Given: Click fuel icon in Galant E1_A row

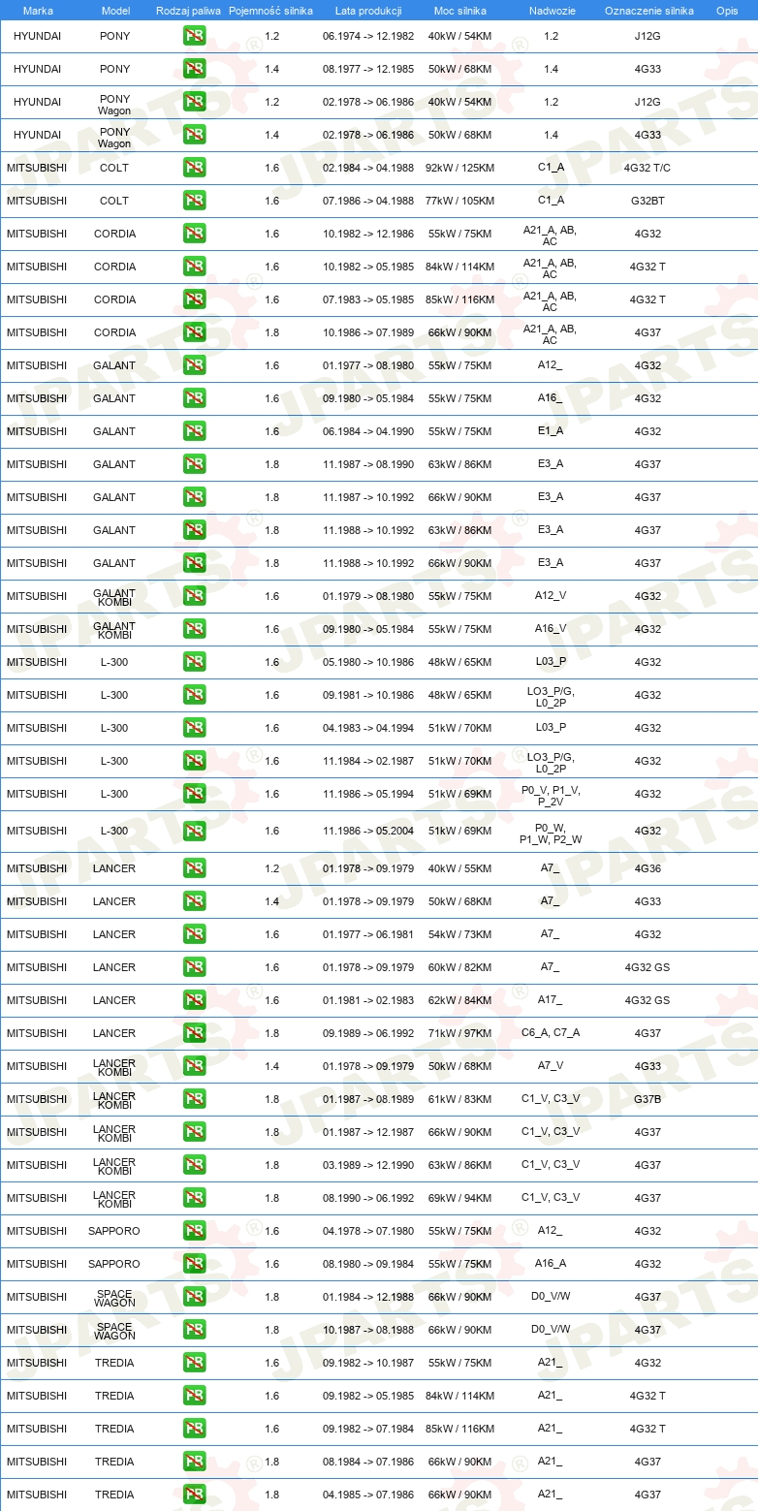Looking at the screenshot, I should pyautogui.click(x=194, y=431).
